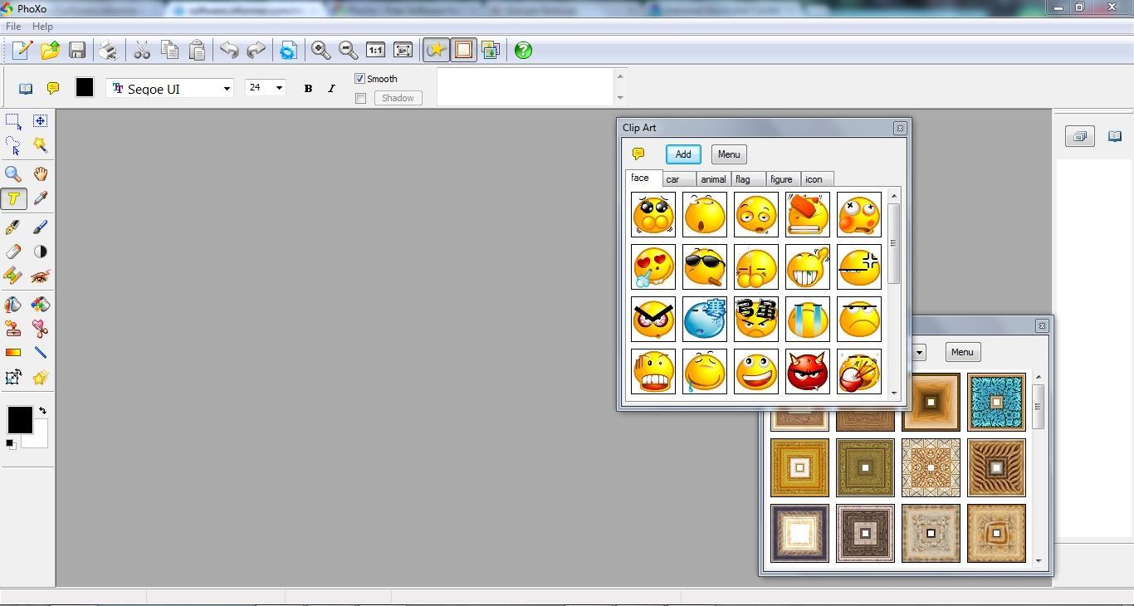The height and width of the screenshot is (606, 1134).
Task: Open the Clip Art panel via the star icon
Action: [x=436, y=50]
